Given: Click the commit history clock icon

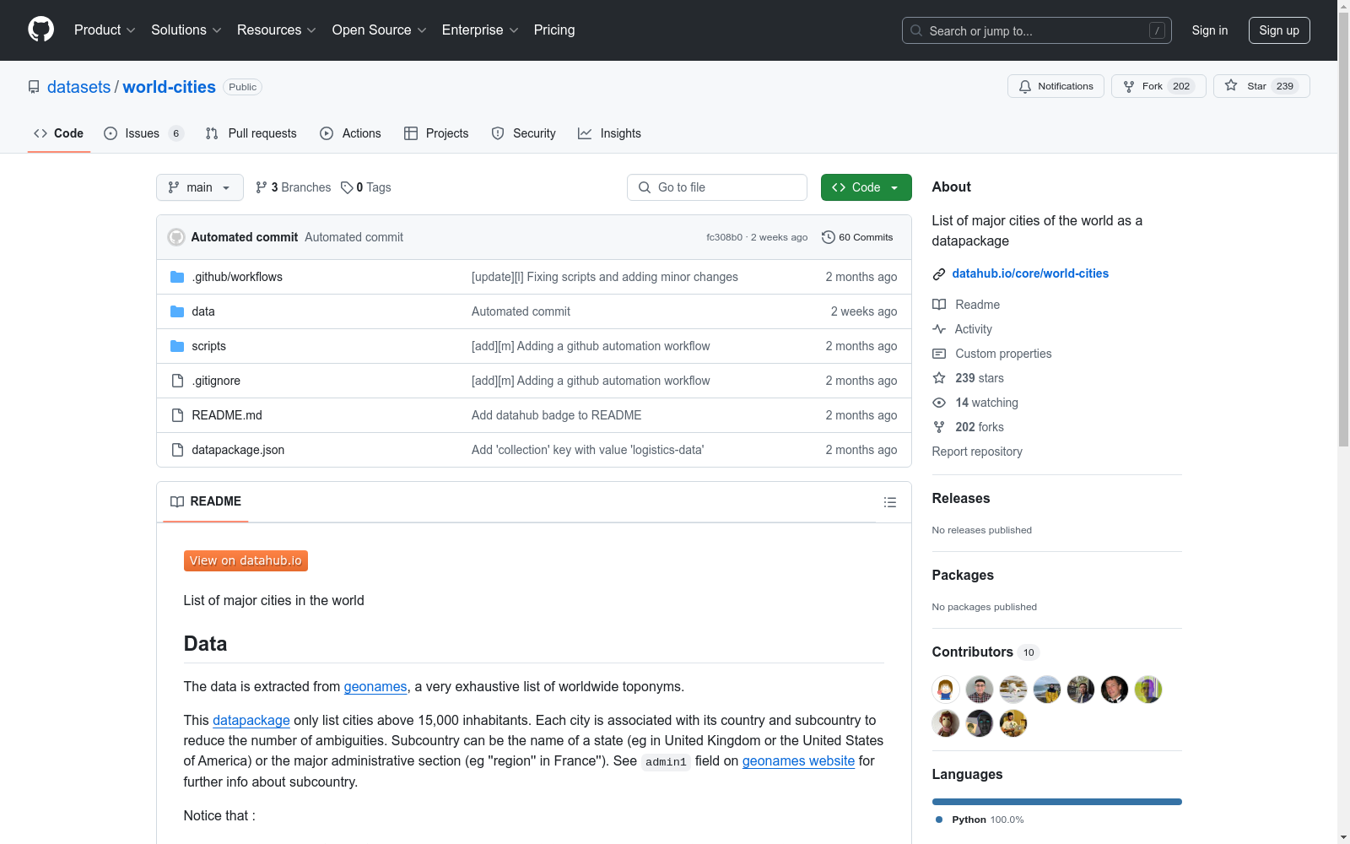Looking at the screenshot, I should (828, 237).
